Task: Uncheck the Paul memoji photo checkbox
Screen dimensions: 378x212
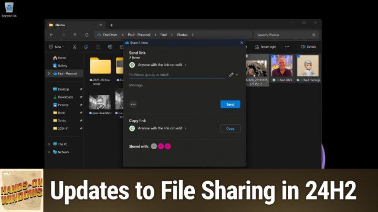Action: (298, 56)
